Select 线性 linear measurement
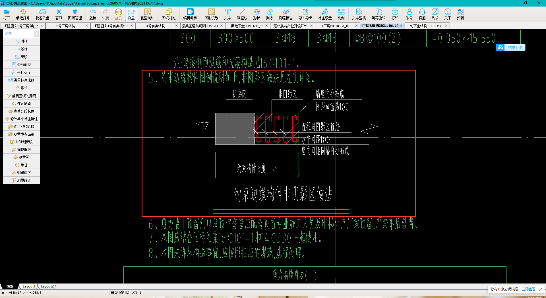The width and height of the screenshot is (546, 298). [x=21, y=49]
